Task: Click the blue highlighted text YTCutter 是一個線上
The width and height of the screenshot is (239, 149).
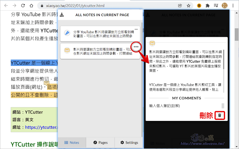Action: (x=34, y=63)
